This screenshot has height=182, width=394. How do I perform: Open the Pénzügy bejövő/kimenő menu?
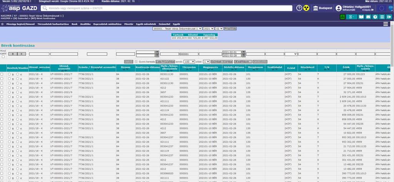pos(20,24)
